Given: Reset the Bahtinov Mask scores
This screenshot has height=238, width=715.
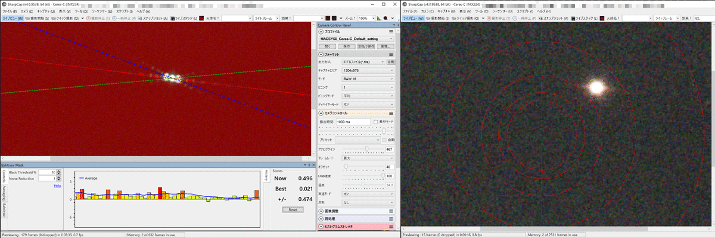Looking at the screenshot, I should click(x=293, y=209).
